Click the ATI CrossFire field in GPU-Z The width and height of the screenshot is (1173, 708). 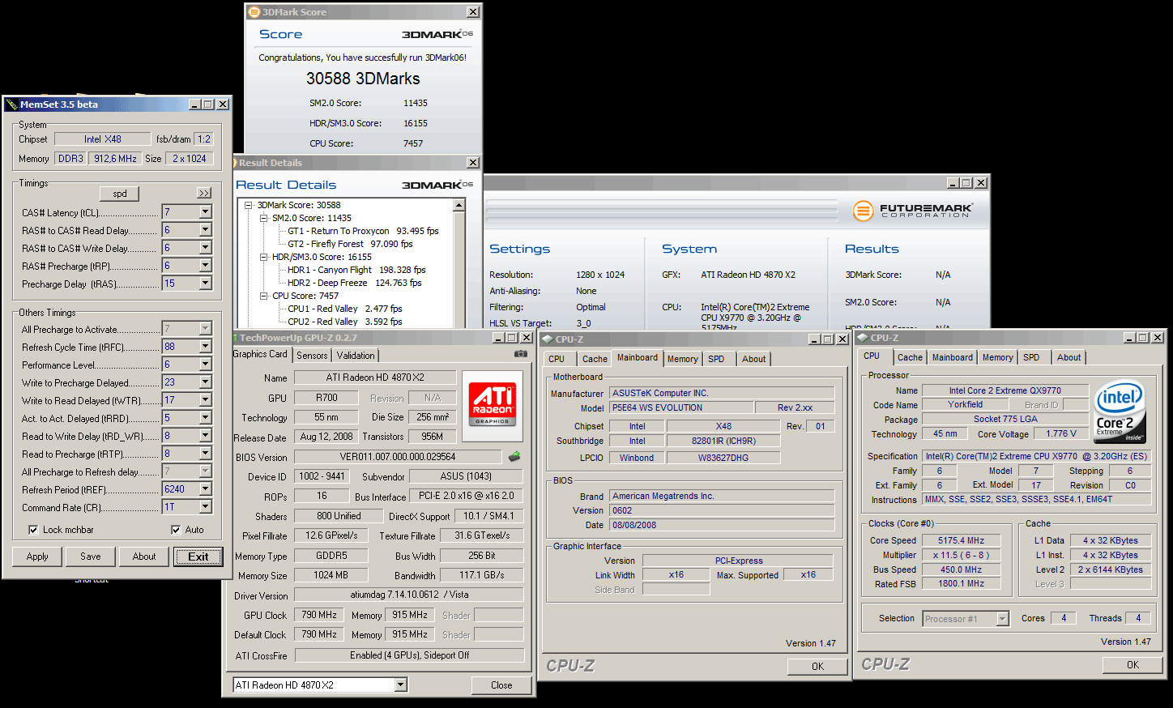pyautogui.click(x=409, y=655)
